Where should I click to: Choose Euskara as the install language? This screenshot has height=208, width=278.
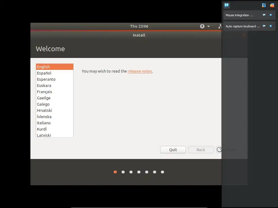coord(55,85)
